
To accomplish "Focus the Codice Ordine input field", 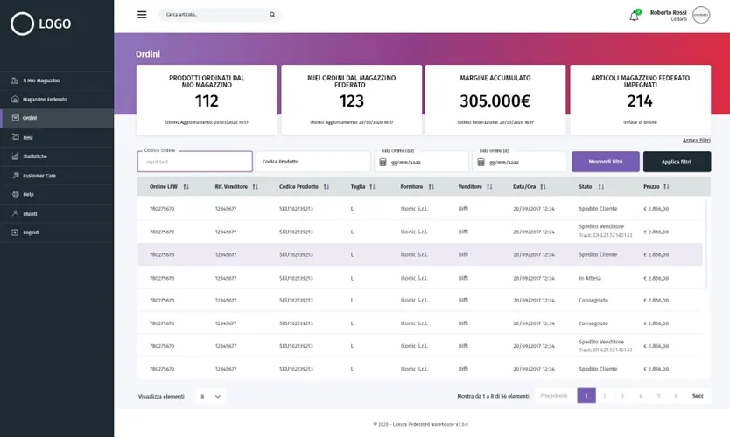I will [195, 162].
